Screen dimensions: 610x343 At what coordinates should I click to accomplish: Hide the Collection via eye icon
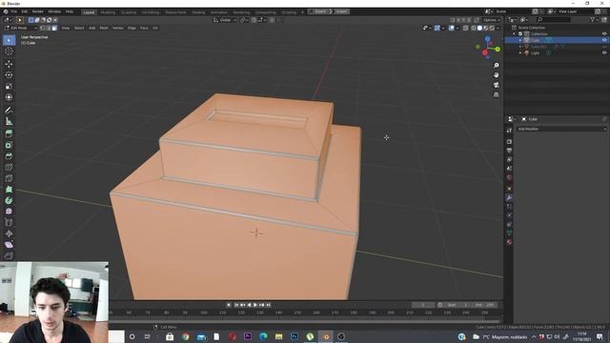pyautogui.click(x=604, y=34)
